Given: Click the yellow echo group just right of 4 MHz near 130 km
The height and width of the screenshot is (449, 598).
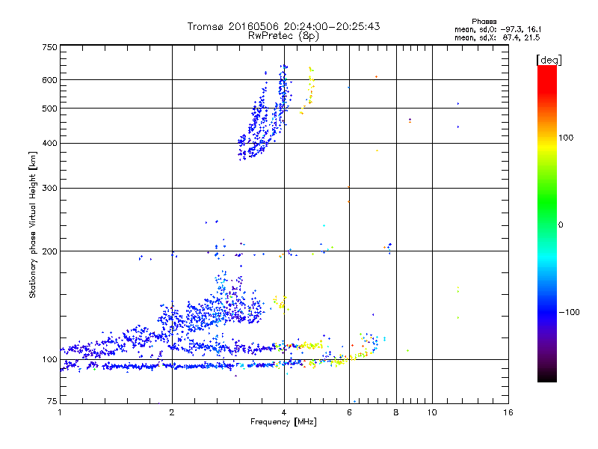Looking at the screenshot, I should click(x=281, y=305).
